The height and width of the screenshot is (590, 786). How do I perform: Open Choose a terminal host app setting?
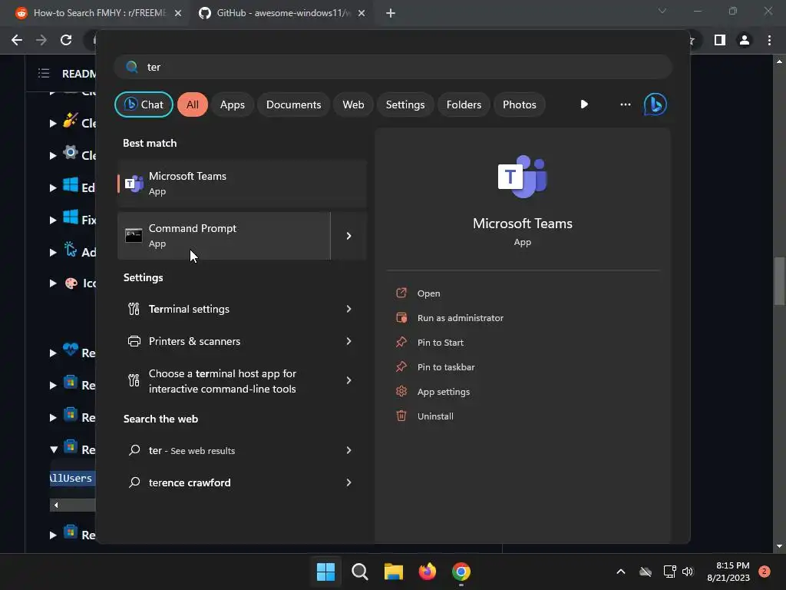coord(223,381)
